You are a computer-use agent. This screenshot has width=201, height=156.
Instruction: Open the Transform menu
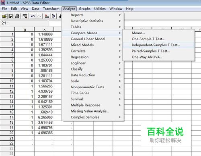(51, 9)
